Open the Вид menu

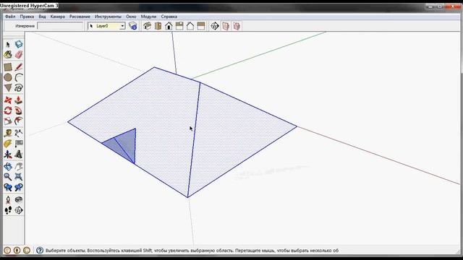pyautogui.click(x=42, y=17)
